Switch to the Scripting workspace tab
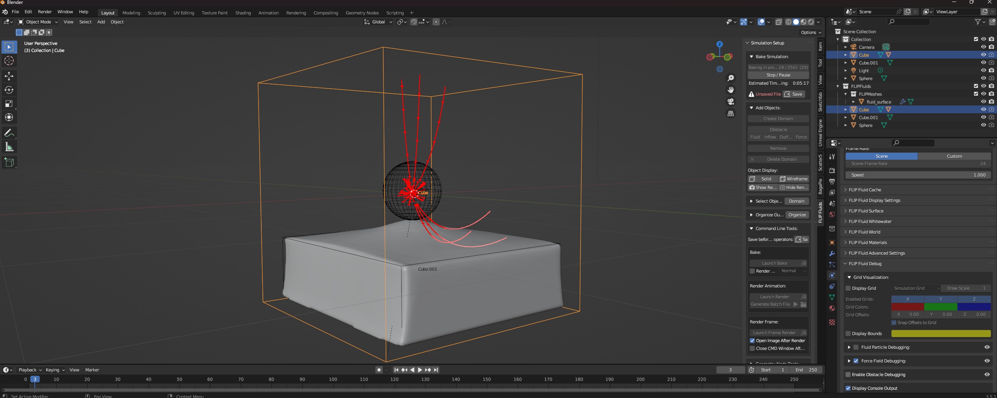 coord(395,12)
